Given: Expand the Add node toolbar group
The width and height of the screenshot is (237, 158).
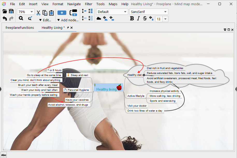Looking at the screenshot, I should pyautogui.click(x=68, y=20).
